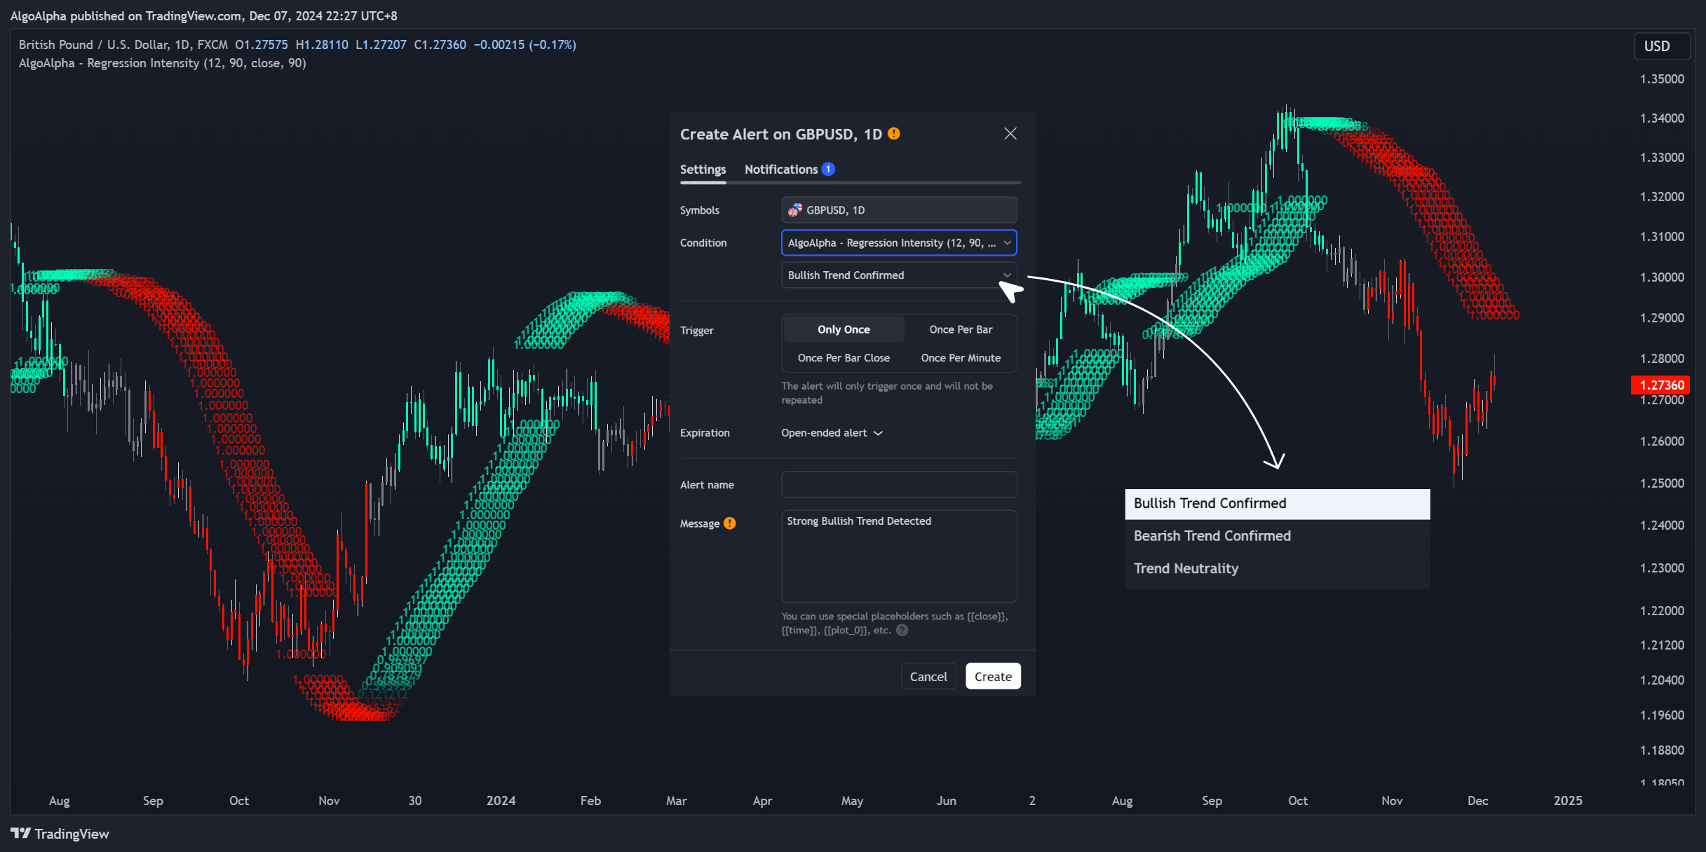Click the Notifications count badge

tap(828, 169)
